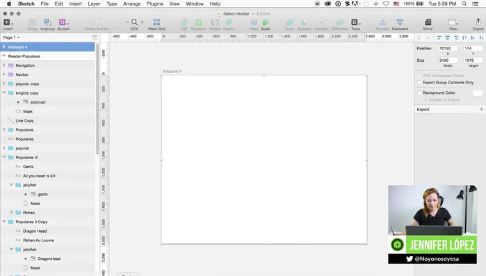Screen dimensions: 486x276
Task: Add an export option with plus
Action: 481,109
